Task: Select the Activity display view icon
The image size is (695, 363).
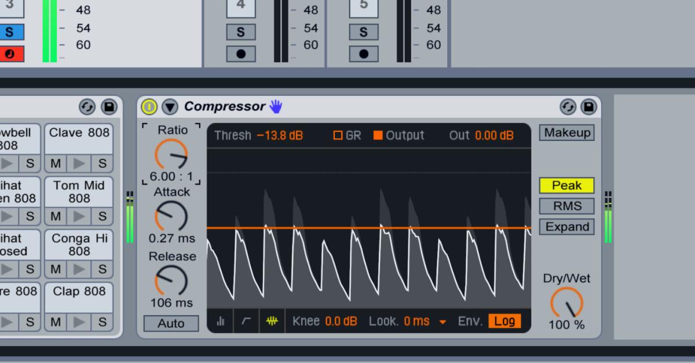Action: pyautogui.click(x=270, y=321)
